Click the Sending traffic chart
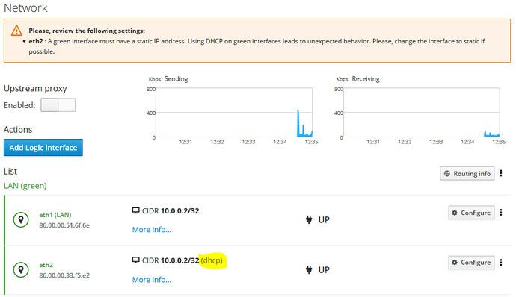516x297 pixels. [x=234, y=113]
